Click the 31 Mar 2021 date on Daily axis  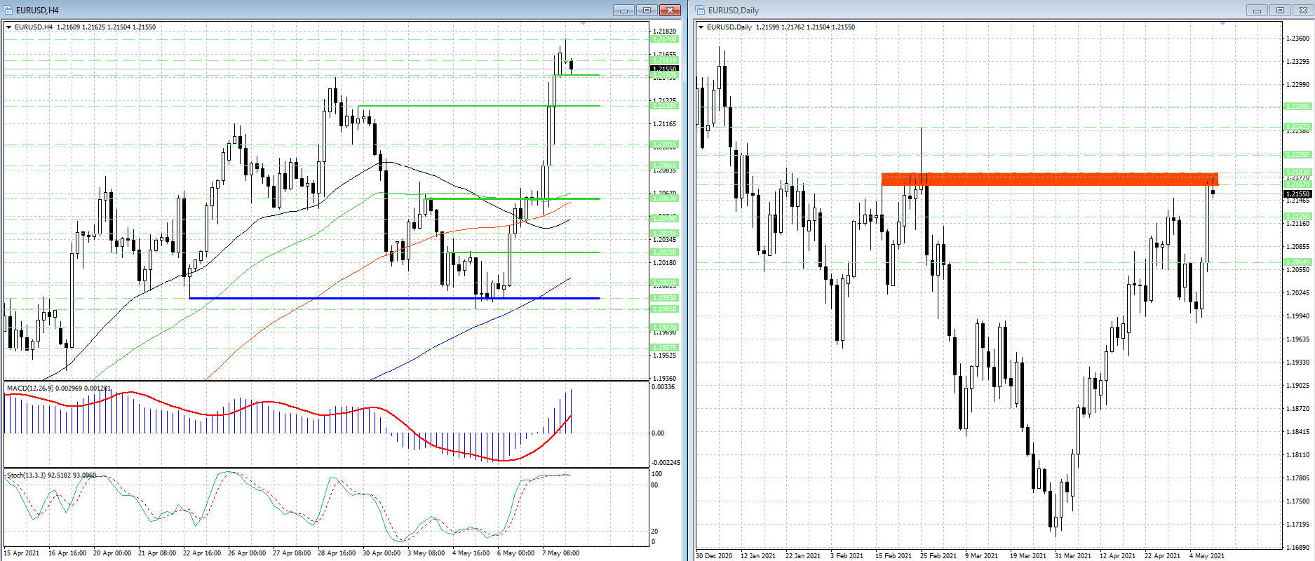1073,556
